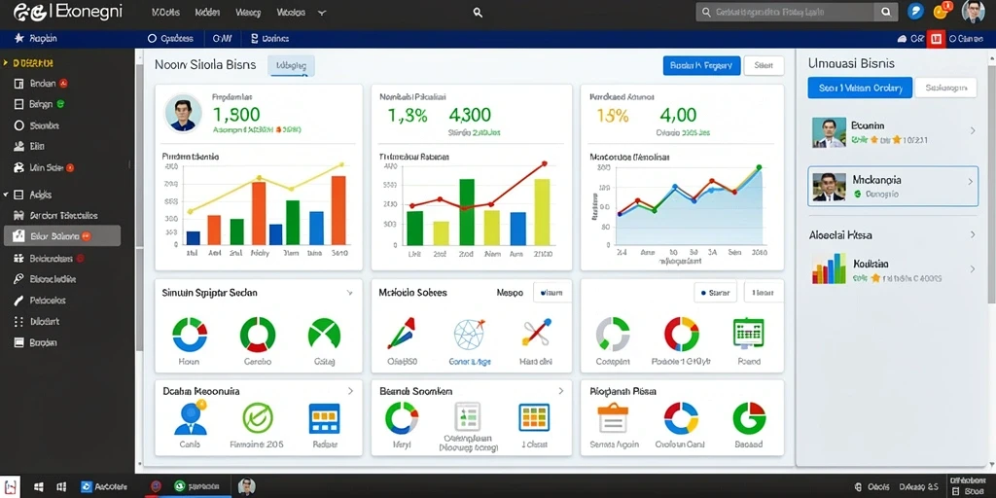The height and width of the screenshot is (498, 996).
Task: Toggle the Starar dot option button
Action: pyautogui.click(x=715, y=293)
